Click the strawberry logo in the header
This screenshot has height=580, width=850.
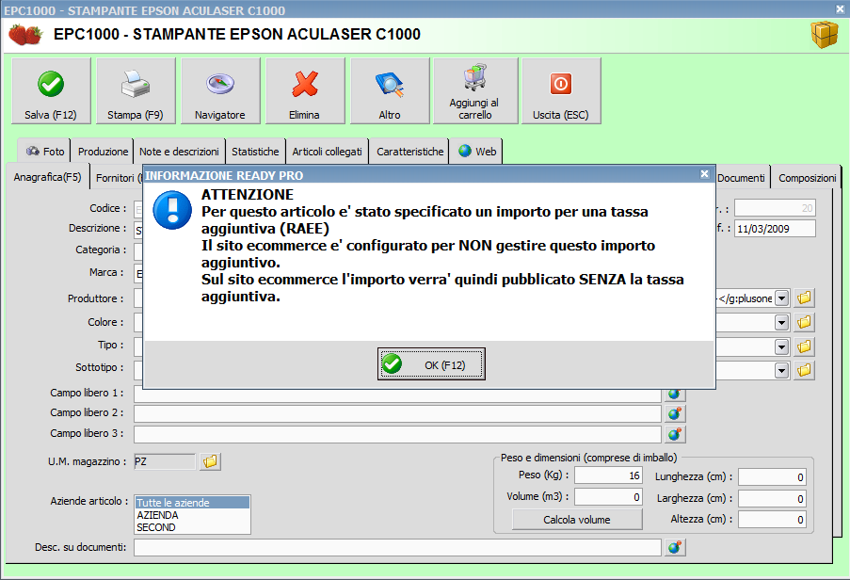coord(25,35)
